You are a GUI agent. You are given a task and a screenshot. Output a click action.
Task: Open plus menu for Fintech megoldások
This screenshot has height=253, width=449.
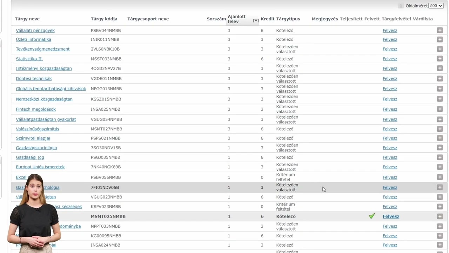point(440,109)
